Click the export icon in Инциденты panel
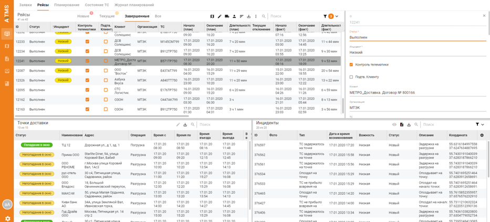490x222 pixels. tap(402, 124)
